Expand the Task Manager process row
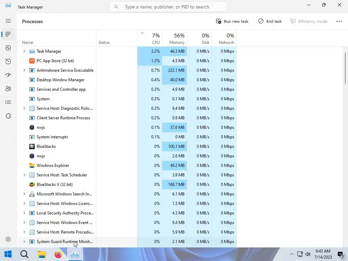Viewport: 348px width, 261px height. [x=24, y=51]
